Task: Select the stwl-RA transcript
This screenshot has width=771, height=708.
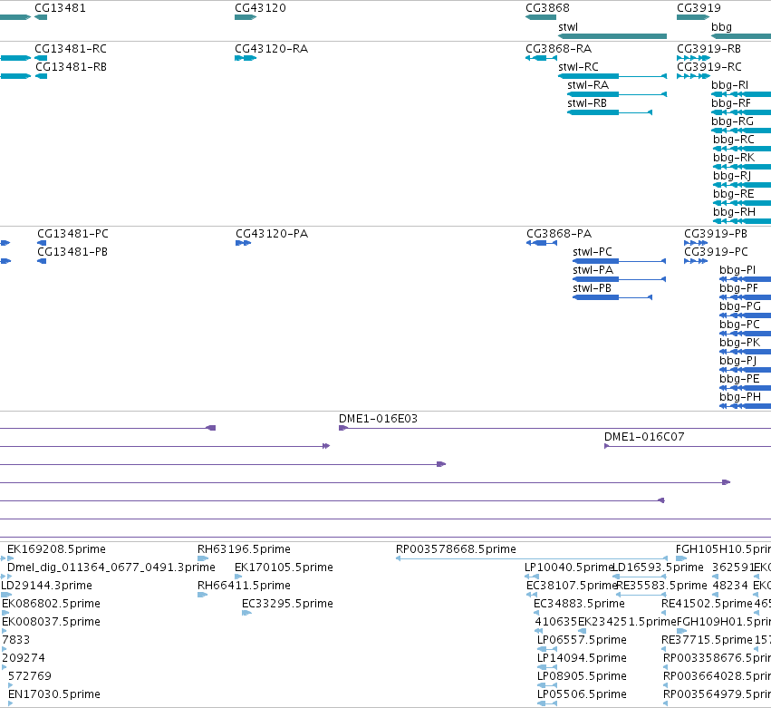Action: (x=588, y=85)
